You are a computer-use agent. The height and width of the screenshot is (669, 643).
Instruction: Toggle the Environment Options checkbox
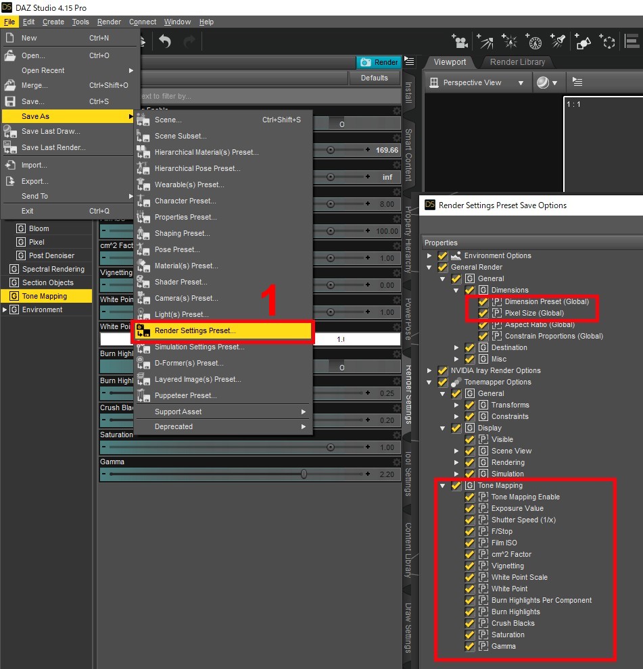coord(442,255)
